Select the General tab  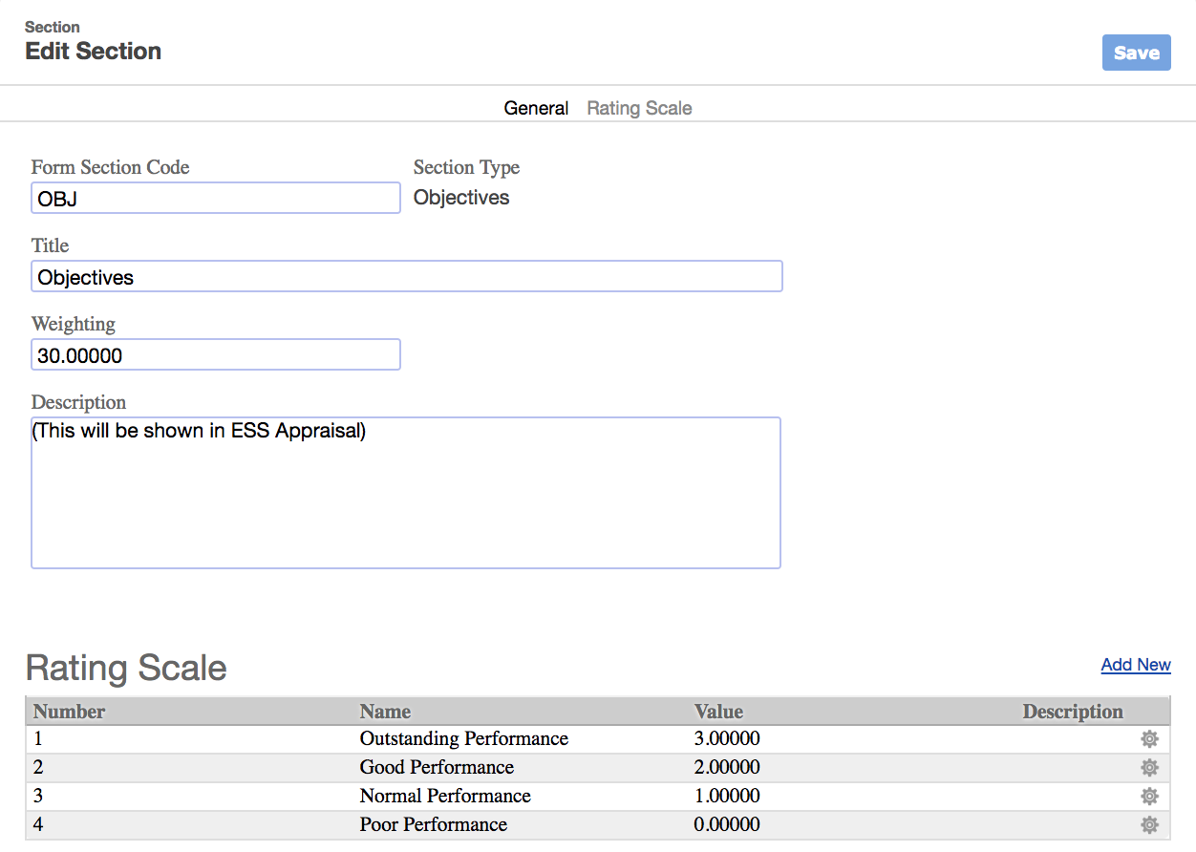tap(536, 108)
